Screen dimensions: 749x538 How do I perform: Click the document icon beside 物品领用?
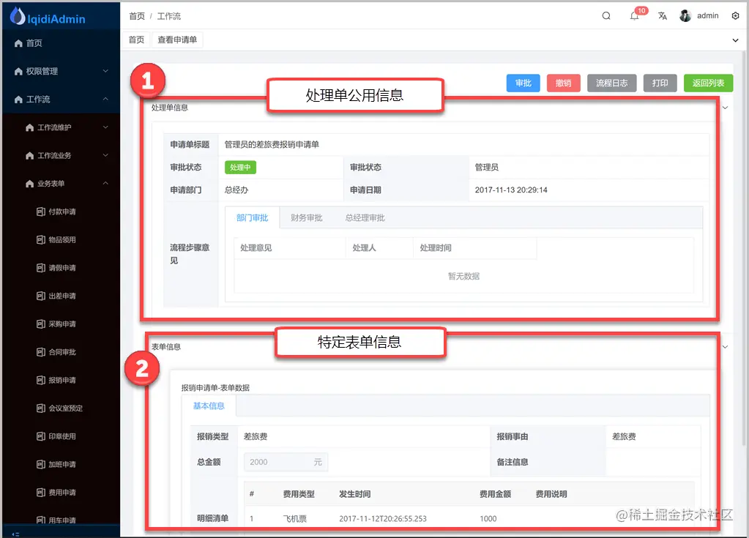point(41,239)
